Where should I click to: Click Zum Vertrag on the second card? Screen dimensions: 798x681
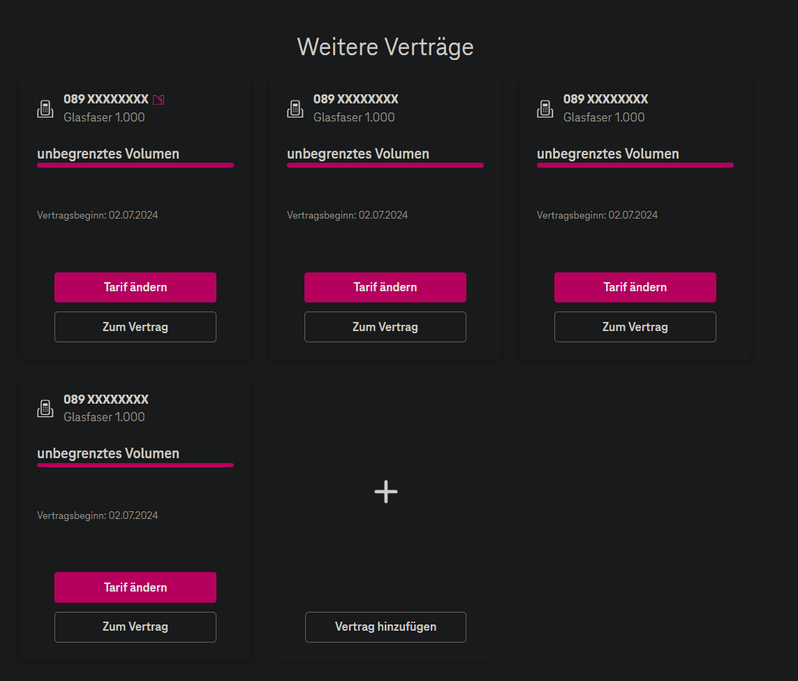tap(385, 326)
